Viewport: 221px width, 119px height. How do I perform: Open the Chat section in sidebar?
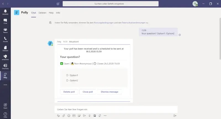[x=5, y=21]
